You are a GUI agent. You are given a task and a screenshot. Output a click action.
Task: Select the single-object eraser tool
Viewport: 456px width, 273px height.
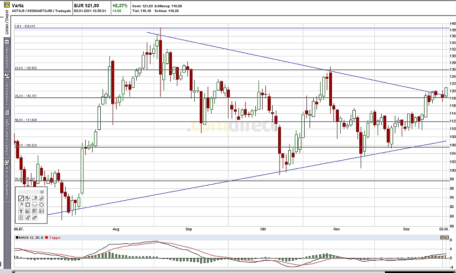click(x=28, y=218)
